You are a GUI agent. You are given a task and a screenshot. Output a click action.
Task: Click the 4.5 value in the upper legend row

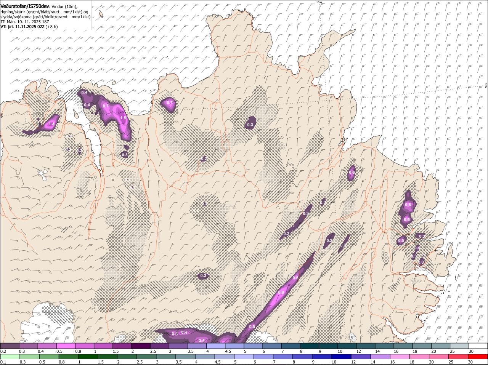pyautogui.click(x=228, y=351)
